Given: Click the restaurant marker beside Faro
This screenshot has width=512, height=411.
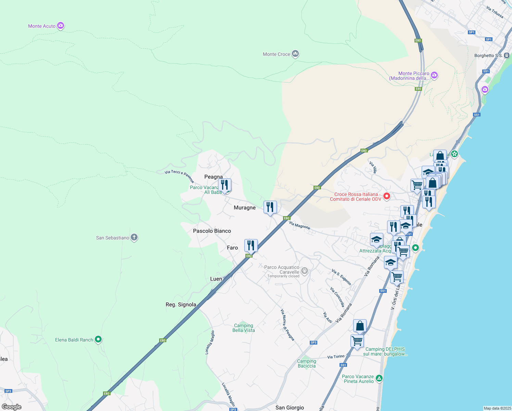Looking at the screenshot, I should [x=251, y=246].
